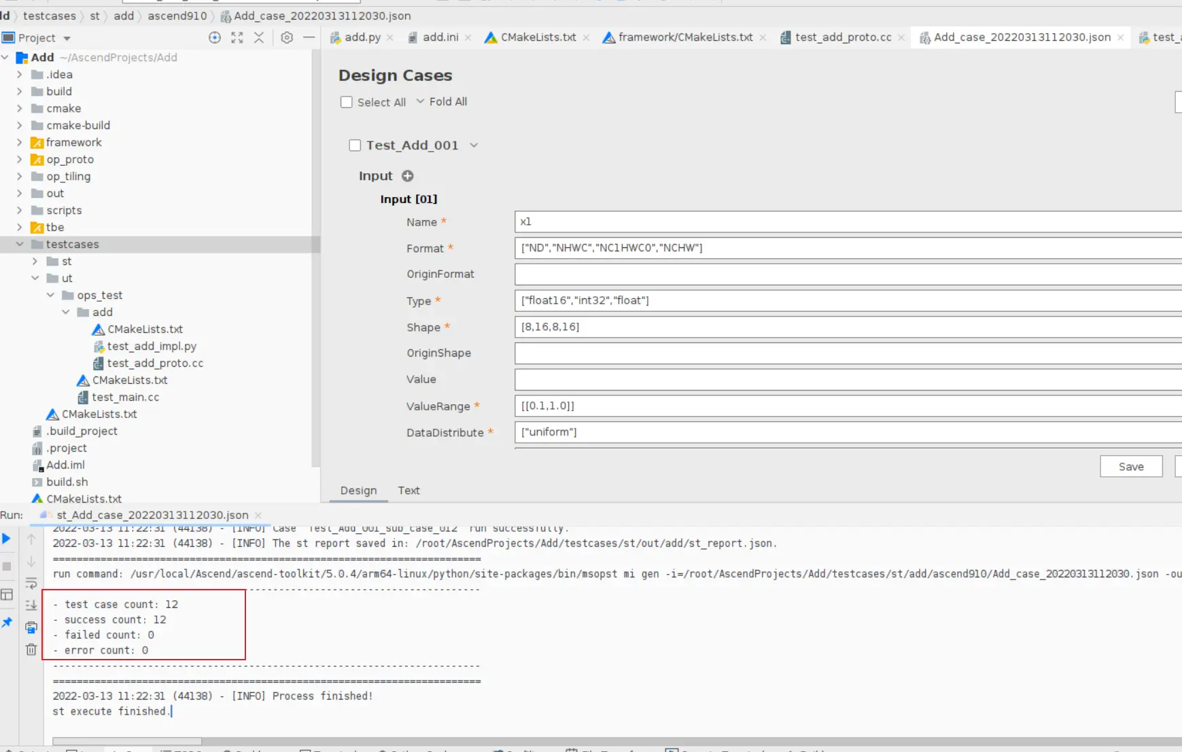The image size is (1182, 752).
Task: Click the pin tab icon in Run panel
Action: [x=7, y=622]
